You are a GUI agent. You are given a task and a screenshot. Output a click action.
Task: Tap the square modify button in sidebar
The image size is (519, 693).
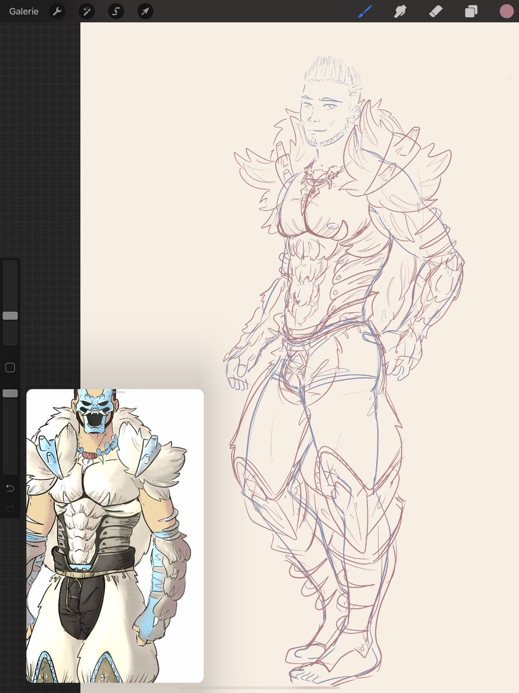pyautogui.click(x=10, y=367)
